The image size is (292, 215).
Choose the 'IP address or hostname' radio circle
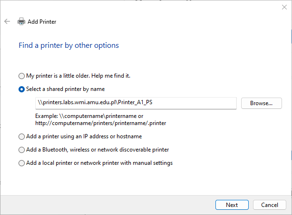click(x=21, y=136)
